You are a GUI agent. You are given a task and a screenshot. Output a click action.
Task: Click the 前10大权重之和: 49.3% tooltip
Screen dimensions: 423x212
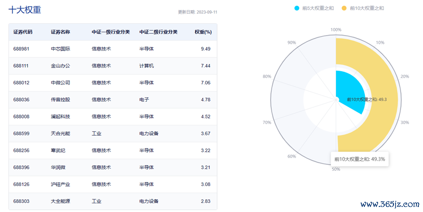point(360,159)
